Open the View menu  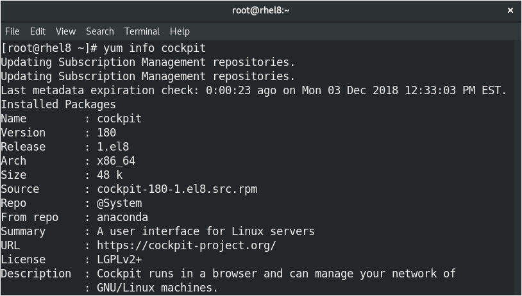pyautogui.click(x=65, y=31)
